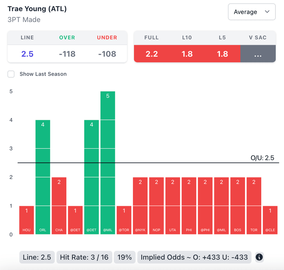Click the Trae Young (ATL) title
The width and height of the screenshot is (284, 270).
[x=37, y=9]
